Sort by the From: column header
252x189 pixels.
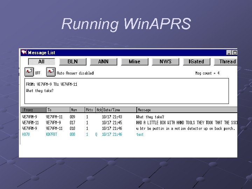(34, 110)
